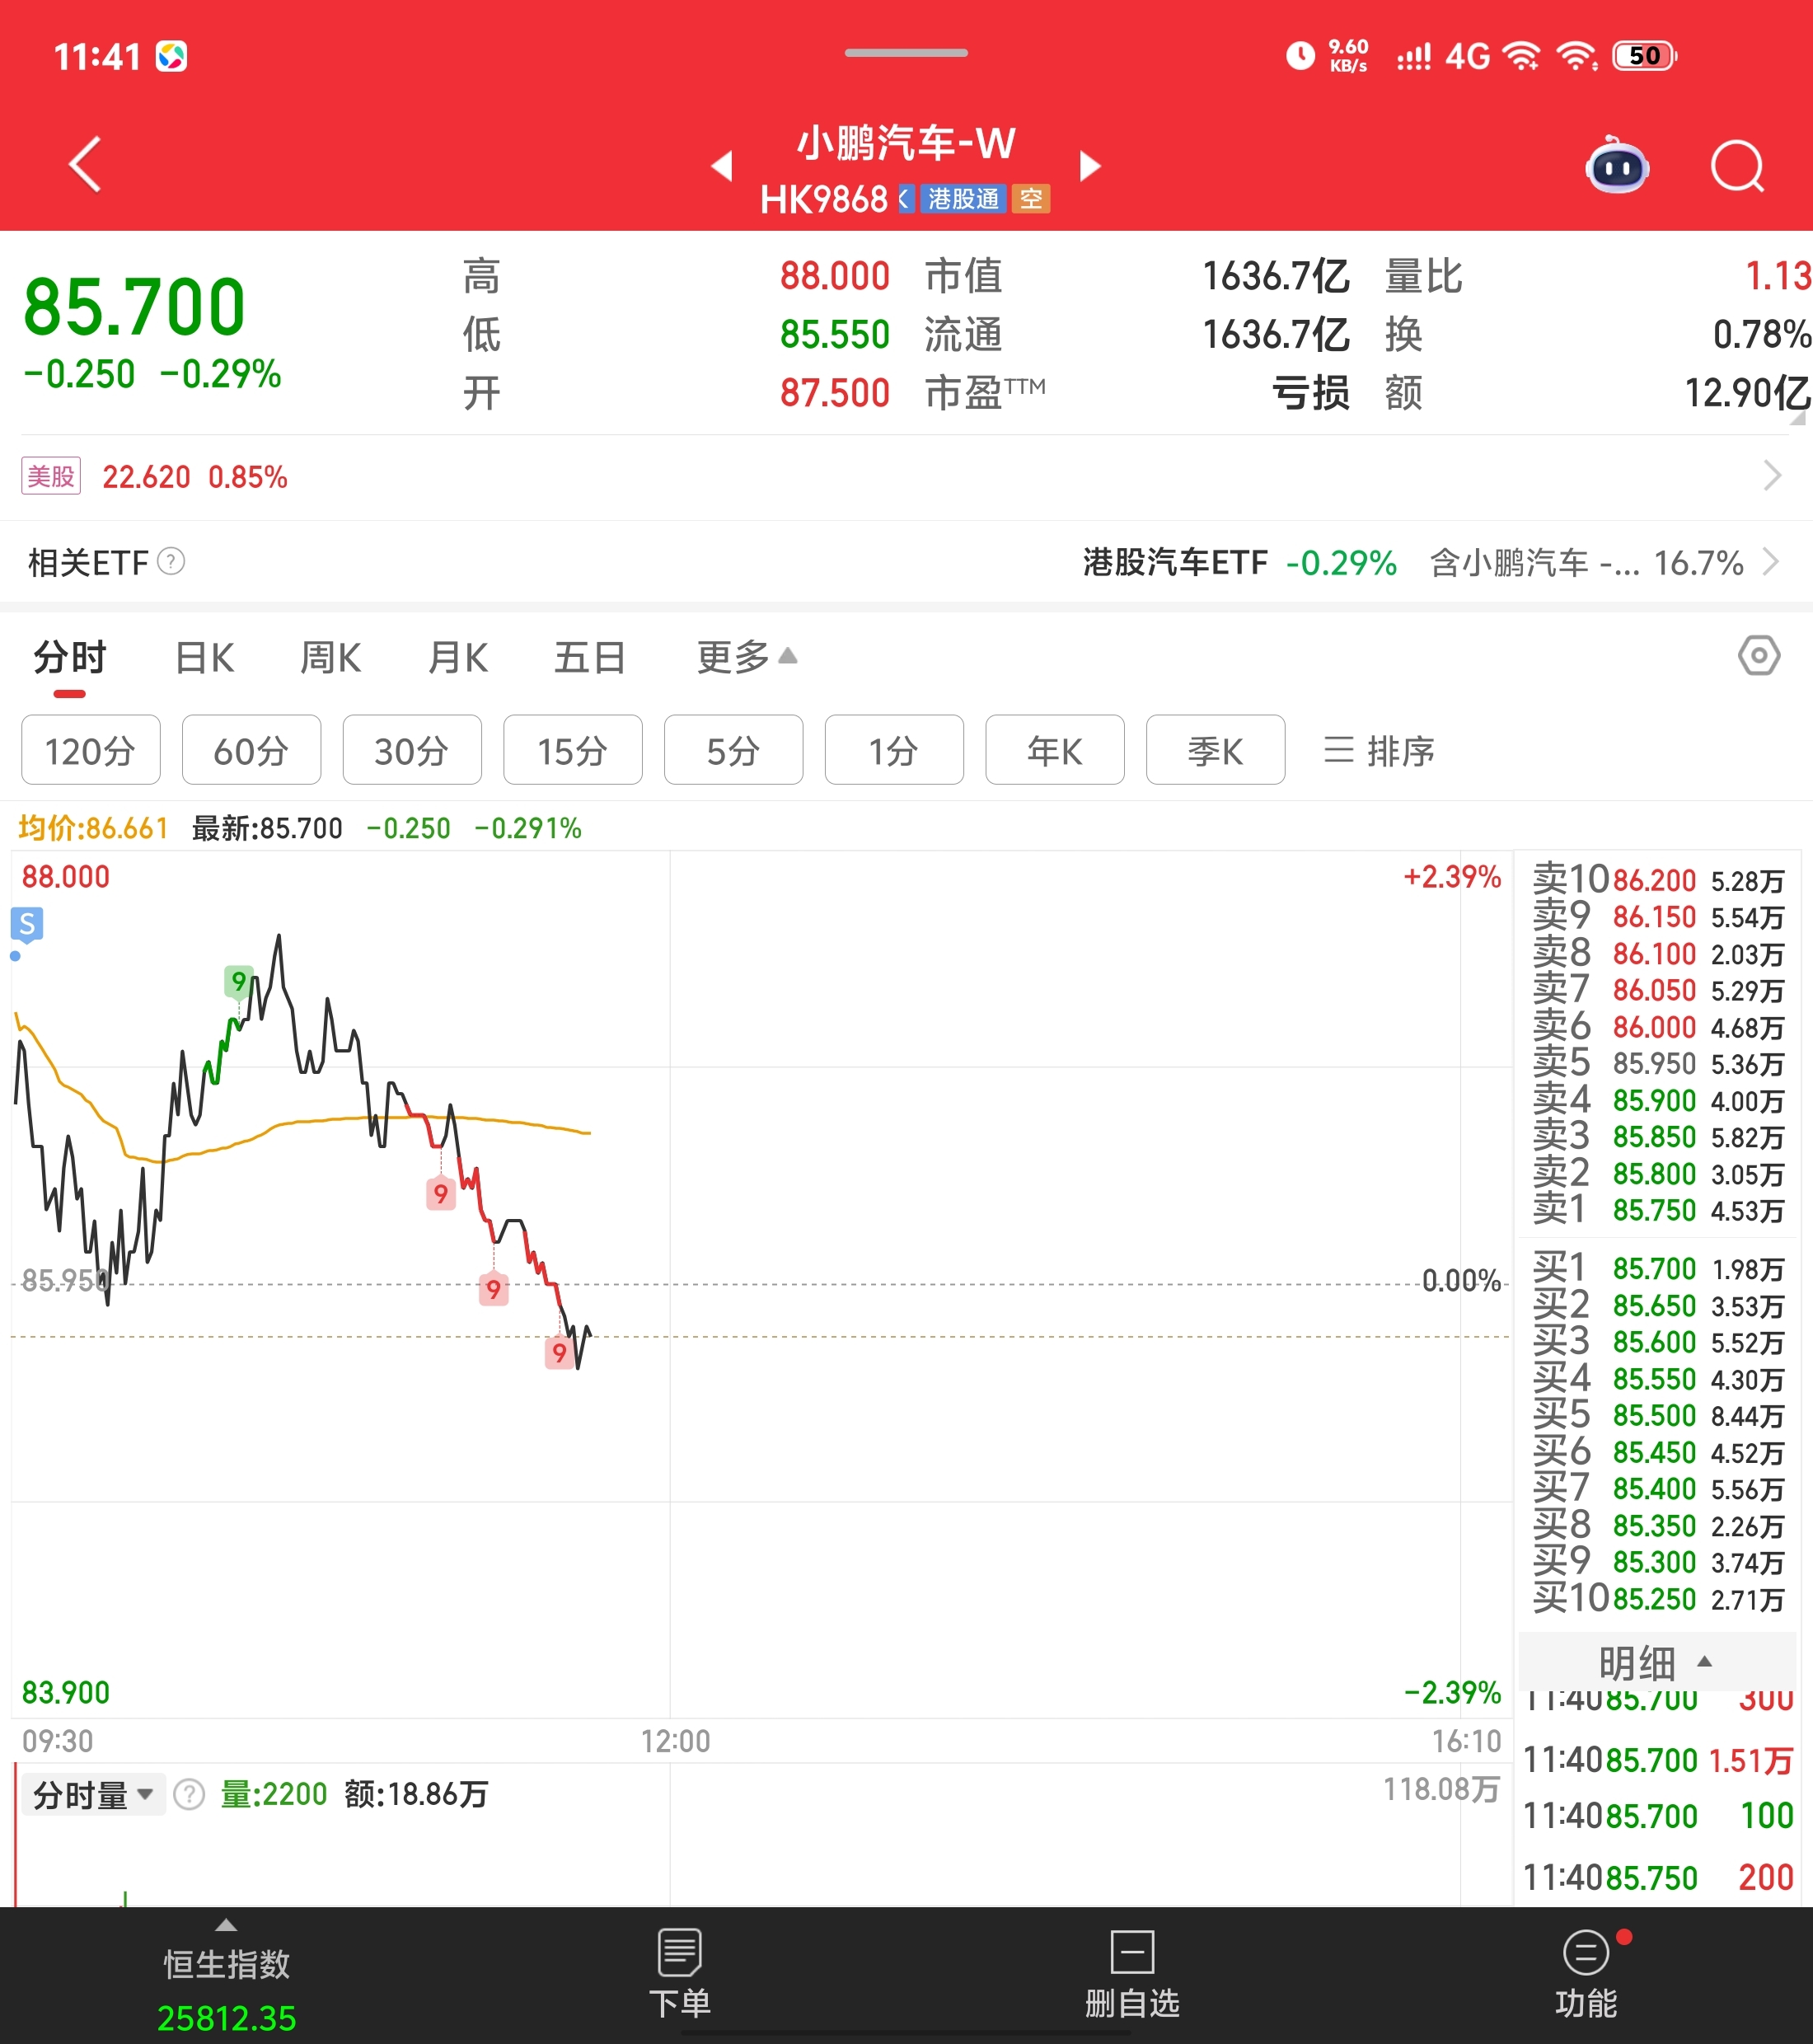Switch to next stock right triangle

pos(1091,166)
